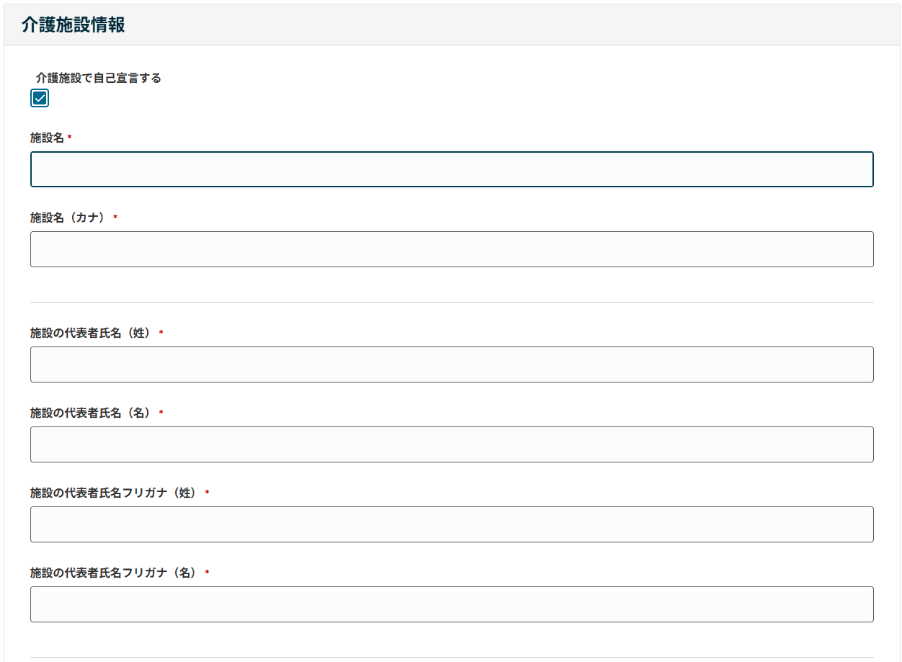Image resolution: width=902 pixels, height=662 pixels.
Task: Click the required mark after 施設の代表者氏名（姓）
Action: point(162,333)
